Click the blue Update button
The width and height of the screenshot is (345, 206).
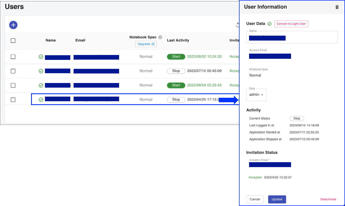point(277,199)
